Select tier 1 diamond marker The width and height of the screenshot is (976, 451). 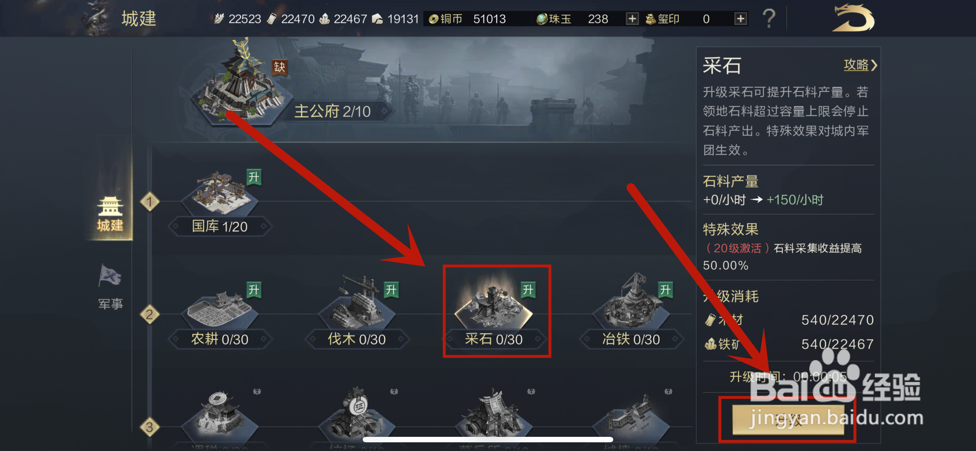(149, 202)
